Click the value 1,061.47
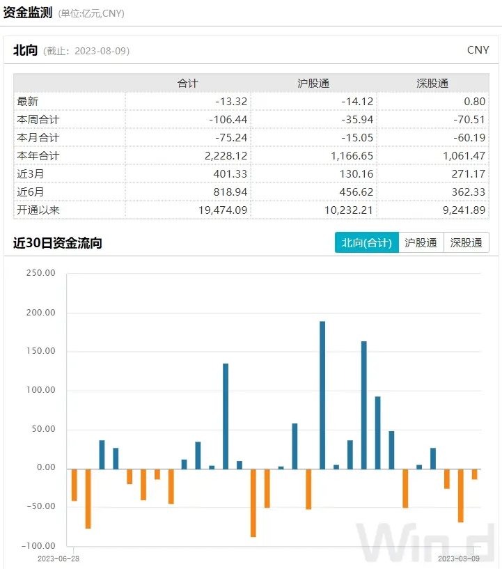The width and height of the screenshot is (502, 569). tap(464, 156)
